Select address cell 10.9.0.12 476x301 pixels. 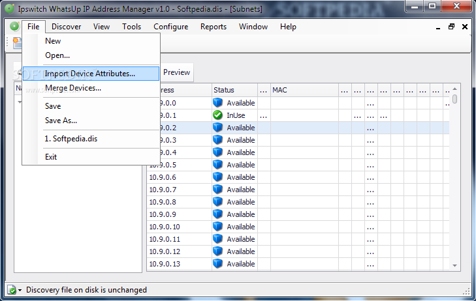[x=180, y=251]
